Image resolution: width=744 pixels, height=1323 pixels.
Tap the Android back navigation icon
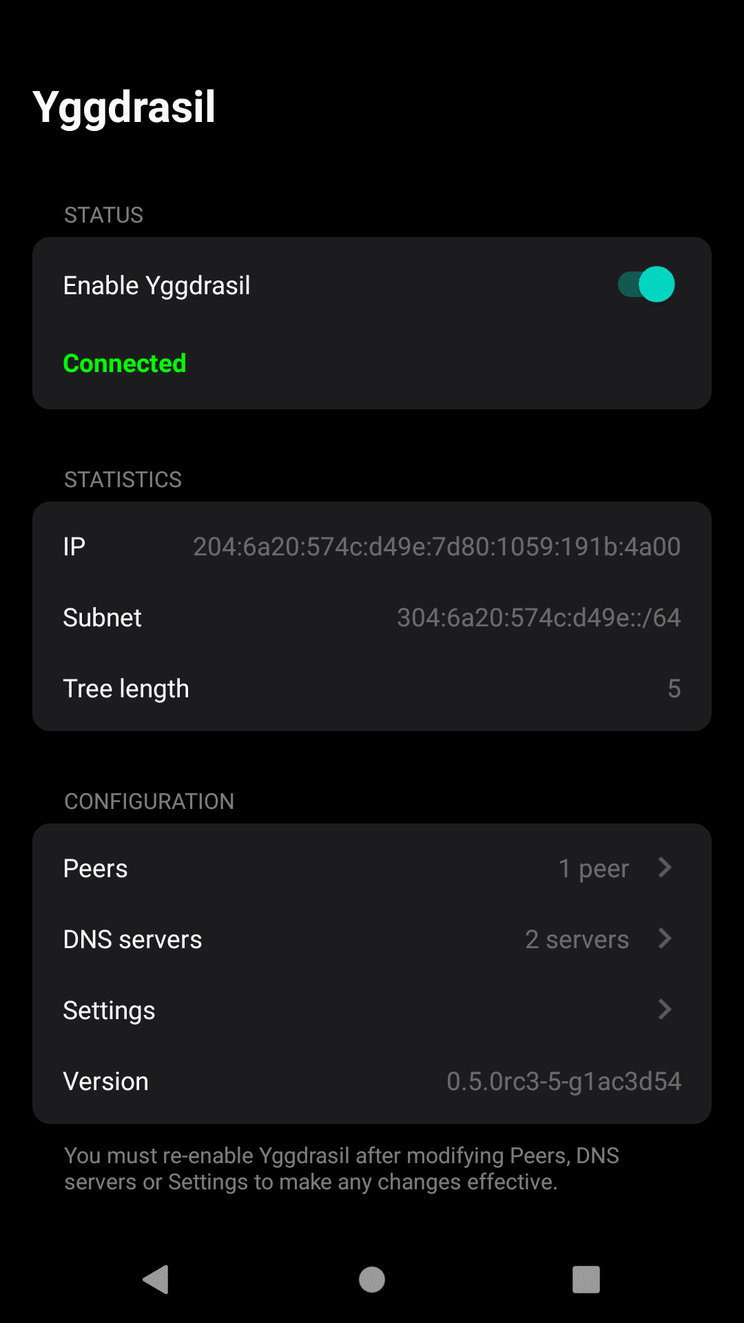(156, 1280)
